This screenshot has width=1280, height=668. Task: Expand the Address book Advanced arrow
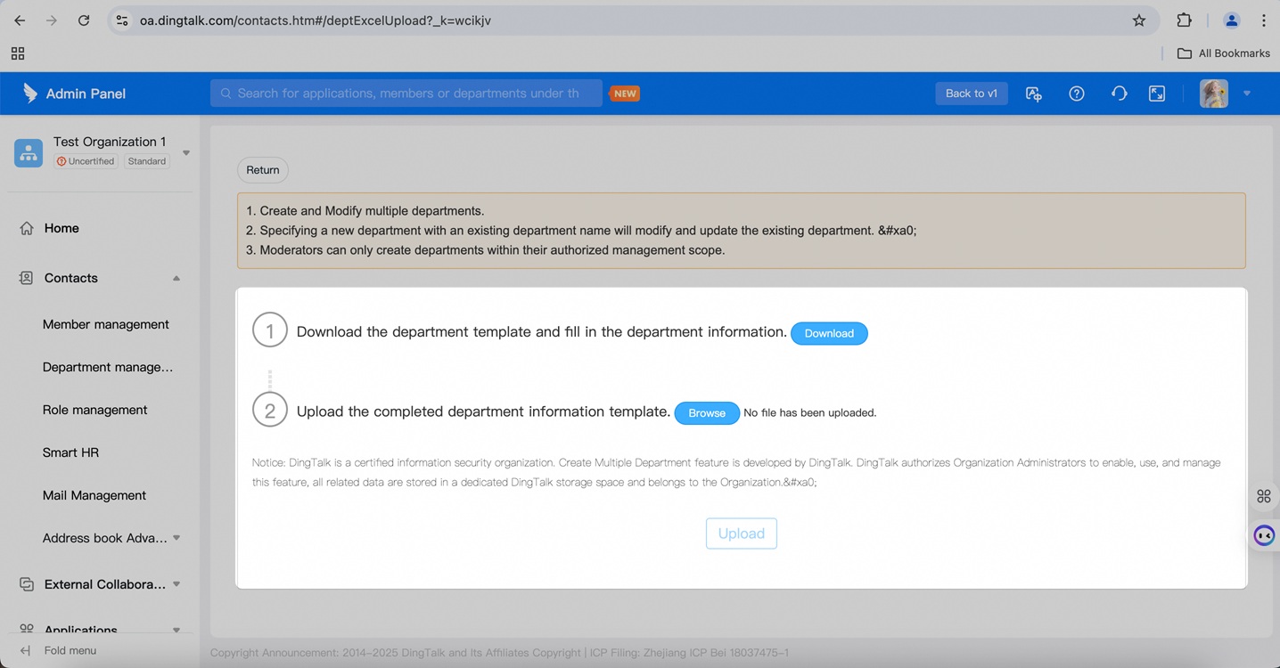(x=176, y=538)
